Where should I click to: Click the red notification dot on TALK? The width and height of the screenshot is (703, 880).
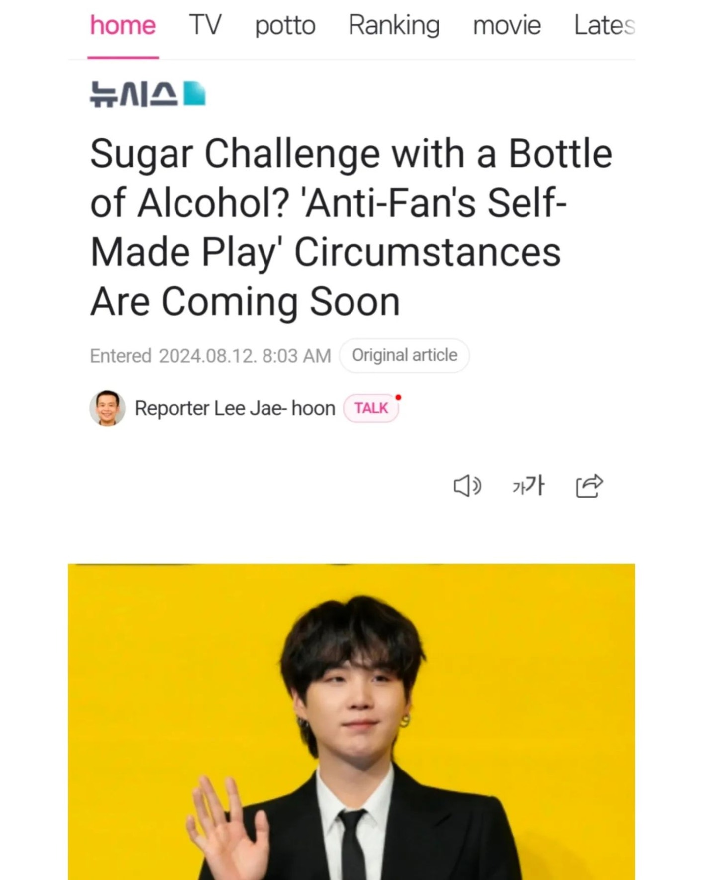pyautogui.click(x=398, y=397)
